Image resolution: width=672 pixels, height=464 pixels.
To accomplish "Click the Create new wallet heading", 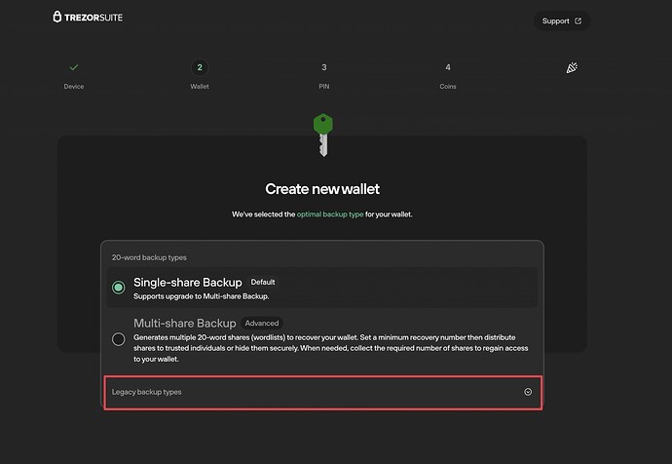I will point(322,189).
